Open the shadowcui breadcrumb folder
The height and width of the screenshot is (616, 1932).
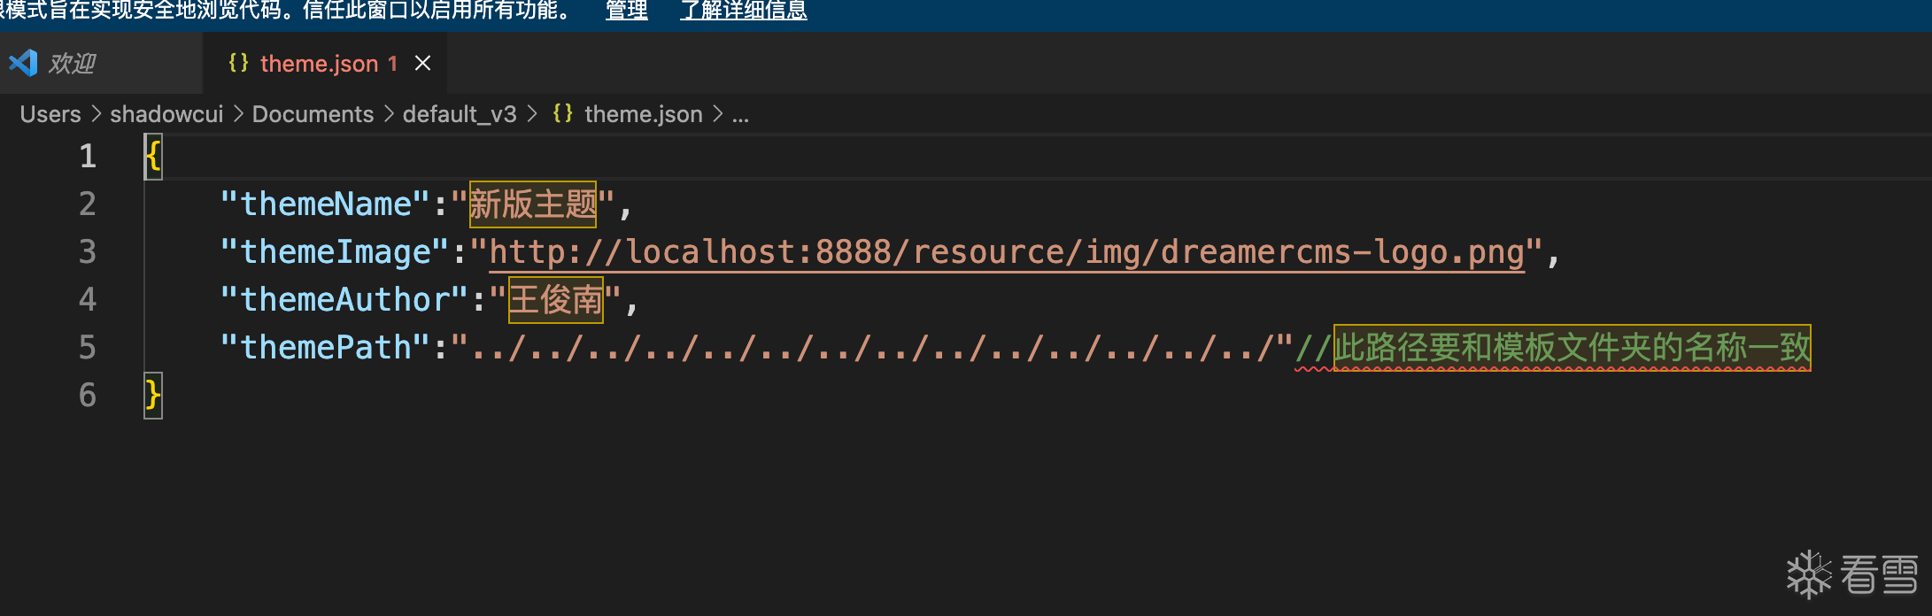click(166, 114)
